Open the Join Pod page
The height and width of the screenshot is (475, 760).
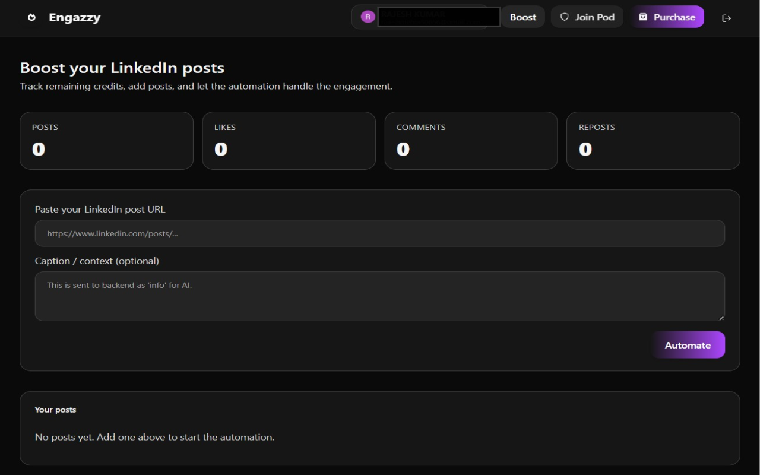click(x=587, y=17)
